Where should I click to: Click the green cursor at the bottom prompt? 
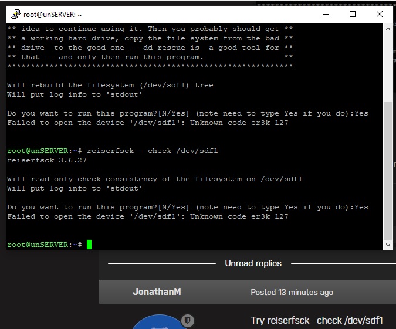[x=89, y=245]
